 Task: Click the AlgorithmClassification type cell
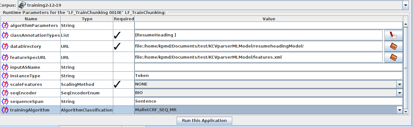click(87, 110)
